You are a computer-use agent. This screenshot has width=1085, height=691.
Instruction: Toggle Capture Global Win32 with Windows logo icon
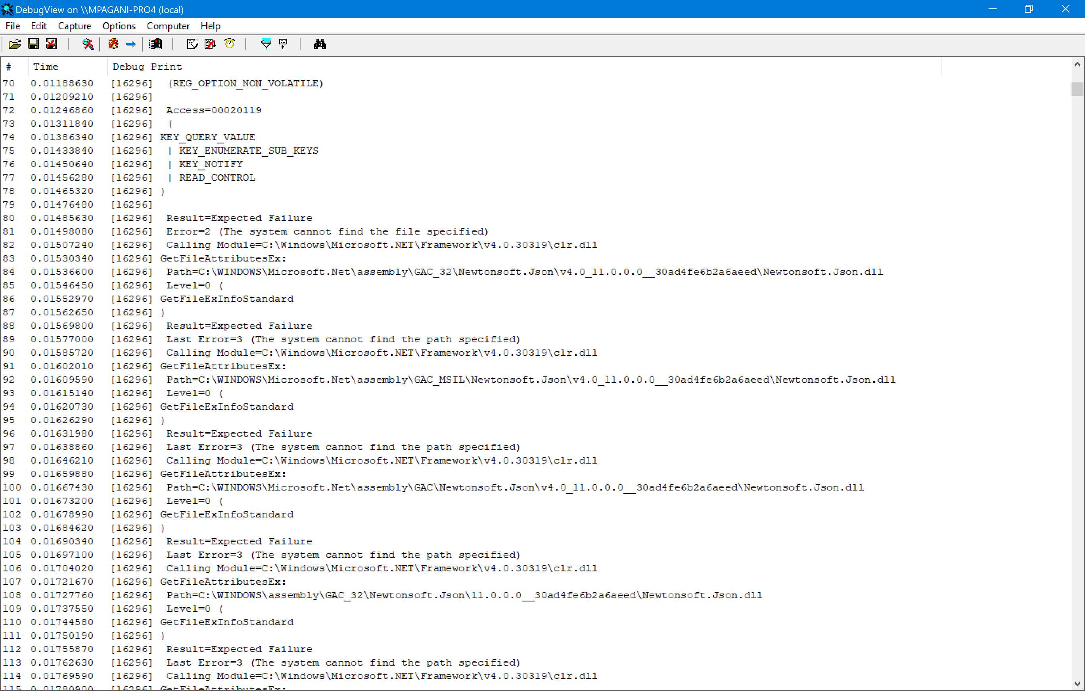[155, 44]
